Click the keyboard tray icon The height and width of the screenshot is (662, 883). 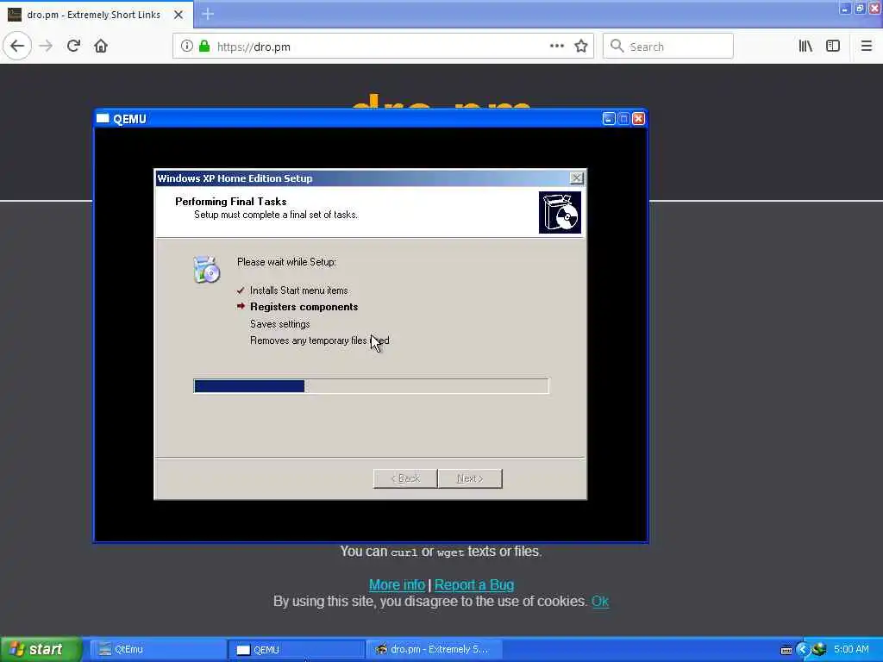tap(786, 650)
